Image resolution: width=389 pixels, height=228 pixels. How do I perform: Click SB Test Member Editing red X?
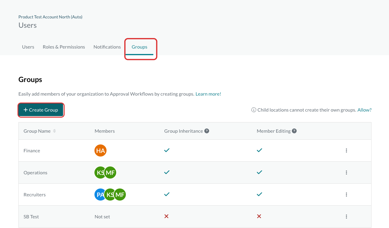click(x=259, y=216)
